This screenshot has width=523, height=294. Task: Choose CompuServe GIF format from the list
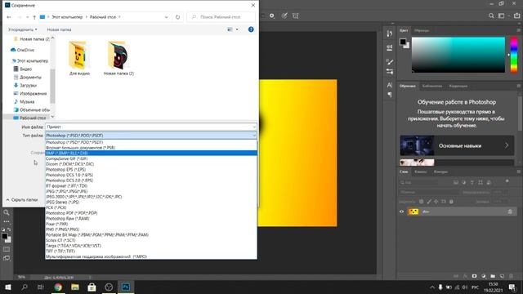[x=151, y=158]
